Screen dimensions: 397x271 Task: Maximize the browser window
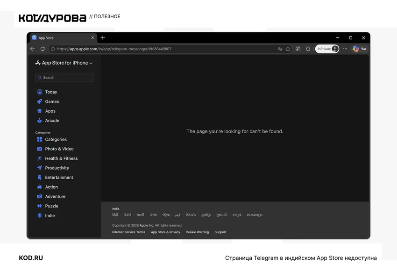[x=351, y=38]
